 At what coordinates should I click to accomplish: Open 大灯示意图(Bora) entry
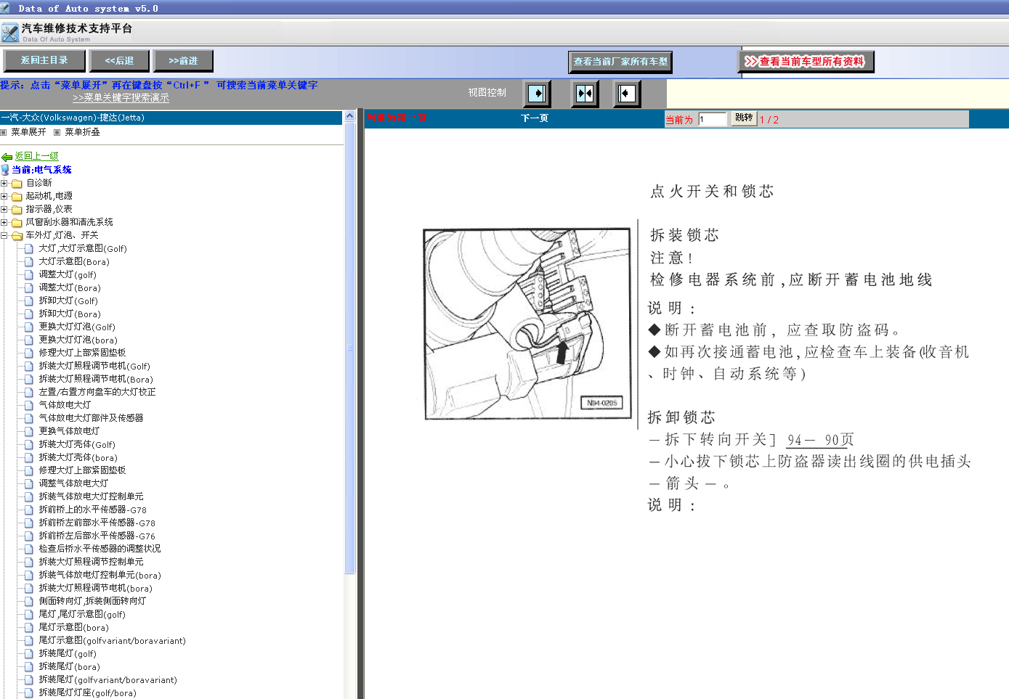point(74,261)
